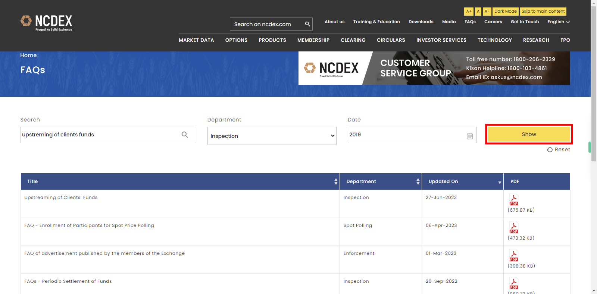Open the FPO menu
Viewport: 597px width, 294px height.
pos(565,40)
